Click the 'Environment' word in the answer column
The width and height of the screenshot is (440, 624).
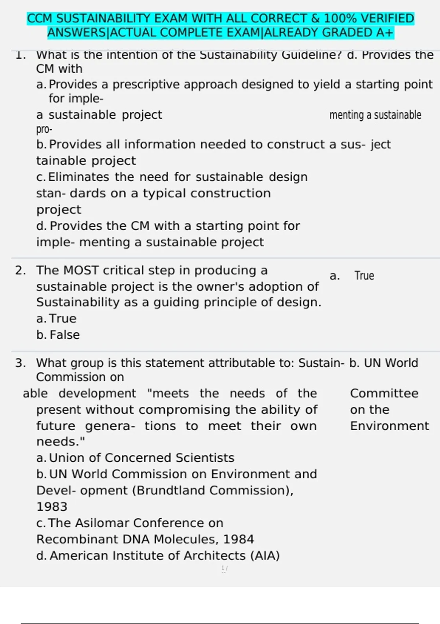(389, 426)
